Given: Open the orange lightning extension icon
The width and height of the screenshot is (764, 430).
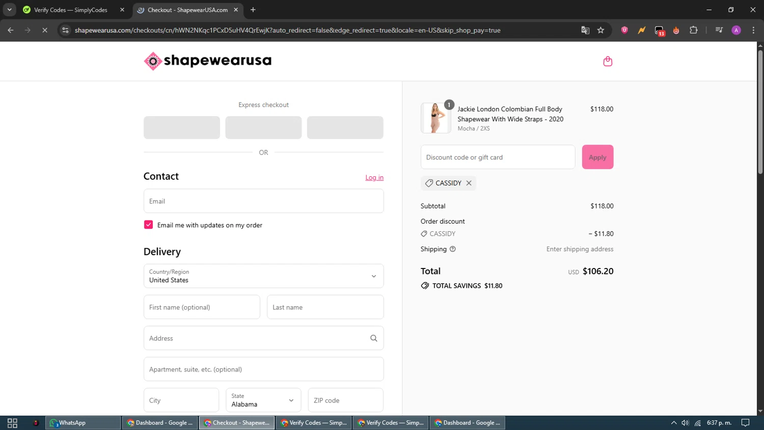Looking at the screenshot, I should [642, 30].
